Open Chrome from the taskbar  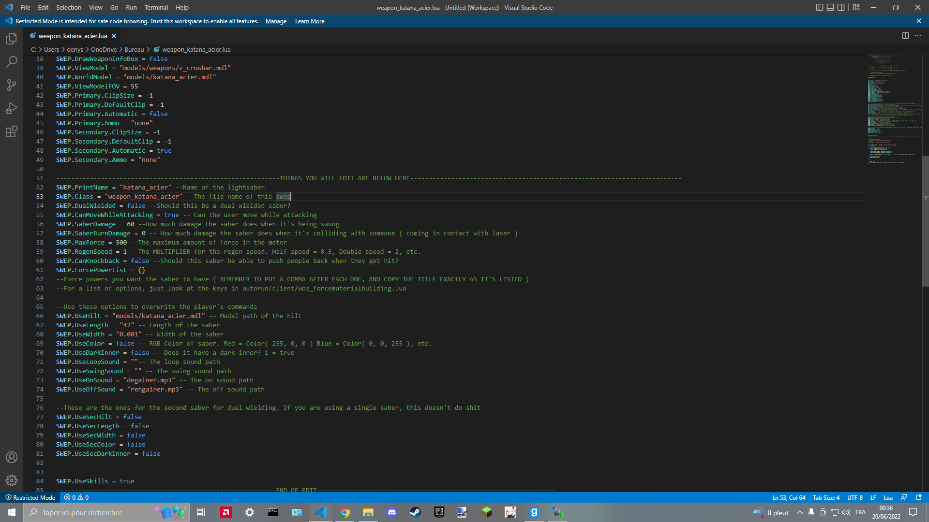[345, 512]
